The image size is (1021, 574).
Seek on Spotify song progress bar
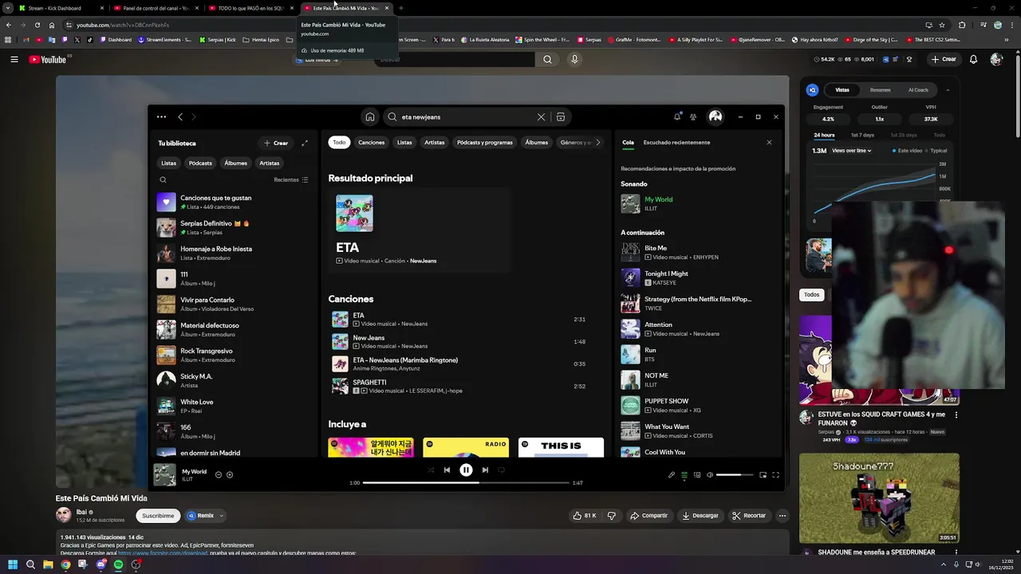(466, 483)
